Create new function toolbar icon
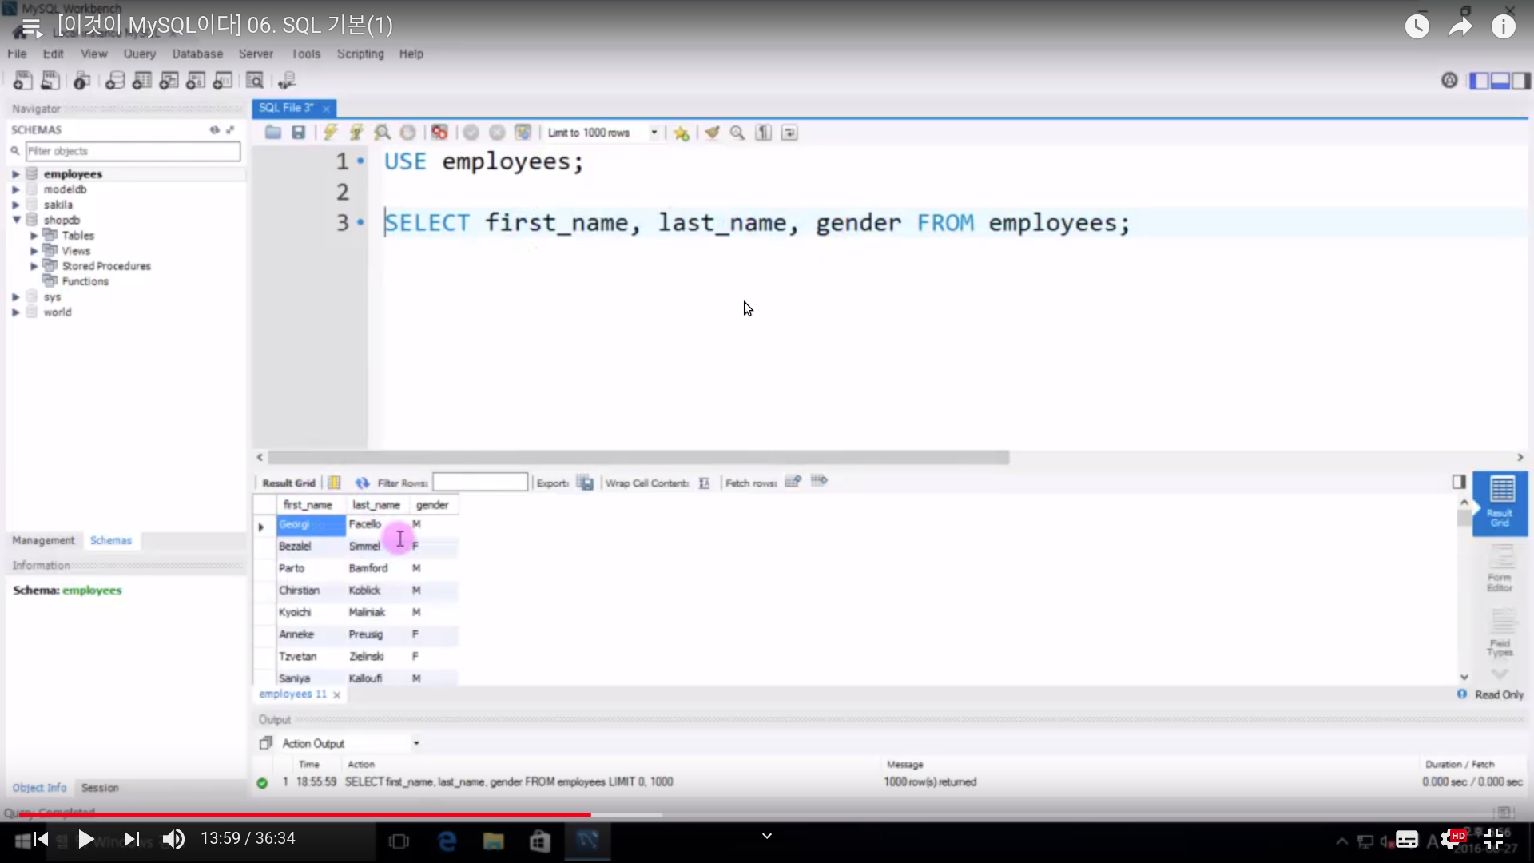The image size is (1534, 863). pos(223,81)
